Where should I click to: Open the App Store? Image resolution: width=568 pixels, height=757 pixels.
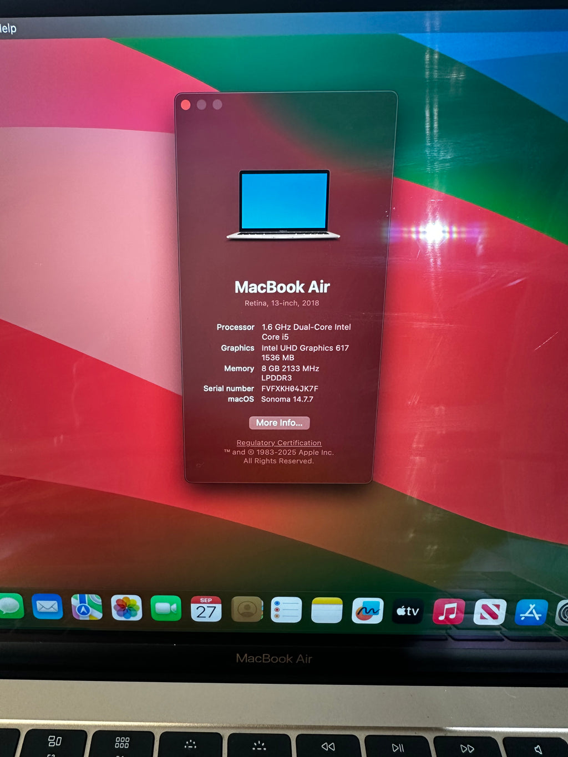point(531,613)
